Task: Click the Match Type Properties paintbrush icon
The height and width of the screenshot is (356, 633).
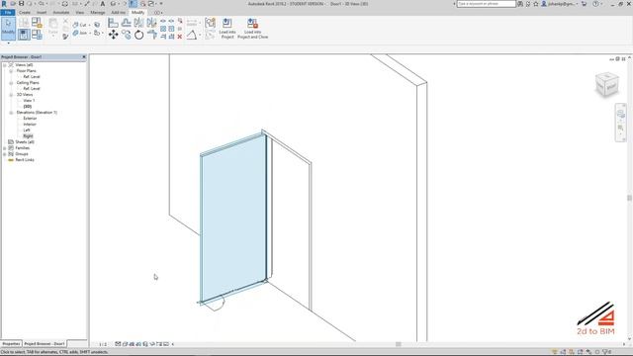Action: (66, 37)
